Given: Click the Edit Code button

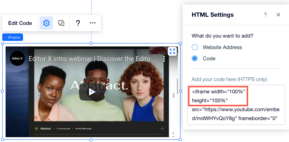Looking at the screenshot, I should pos(20,23).
